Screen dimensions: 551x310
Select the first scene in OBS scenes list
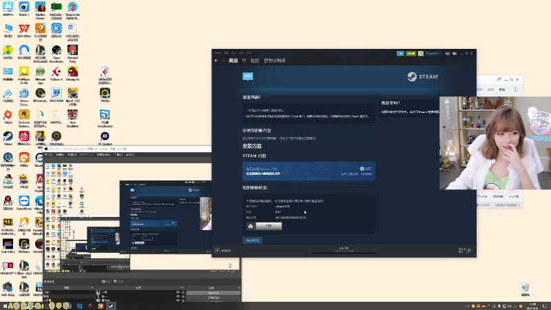tap(69, 292)
